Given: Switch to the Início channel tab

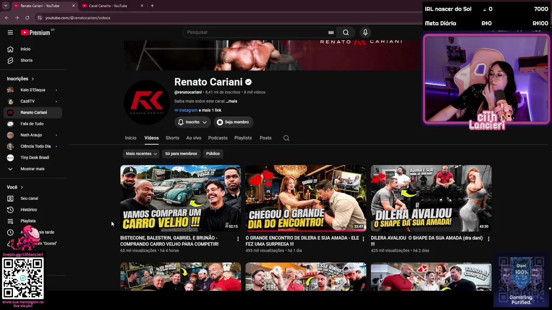Looking at the screenshot, I should pyautogui.click(x=131, y=138).
